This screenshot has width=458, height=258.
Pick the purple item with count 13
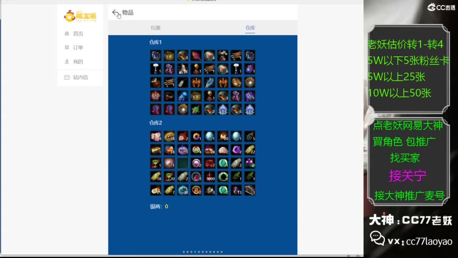coord(236,190)
